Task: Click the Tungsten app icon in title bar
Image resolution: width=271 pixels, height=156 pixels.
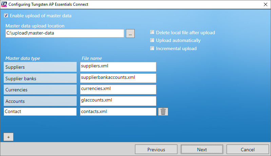Action: coord(4,4)
